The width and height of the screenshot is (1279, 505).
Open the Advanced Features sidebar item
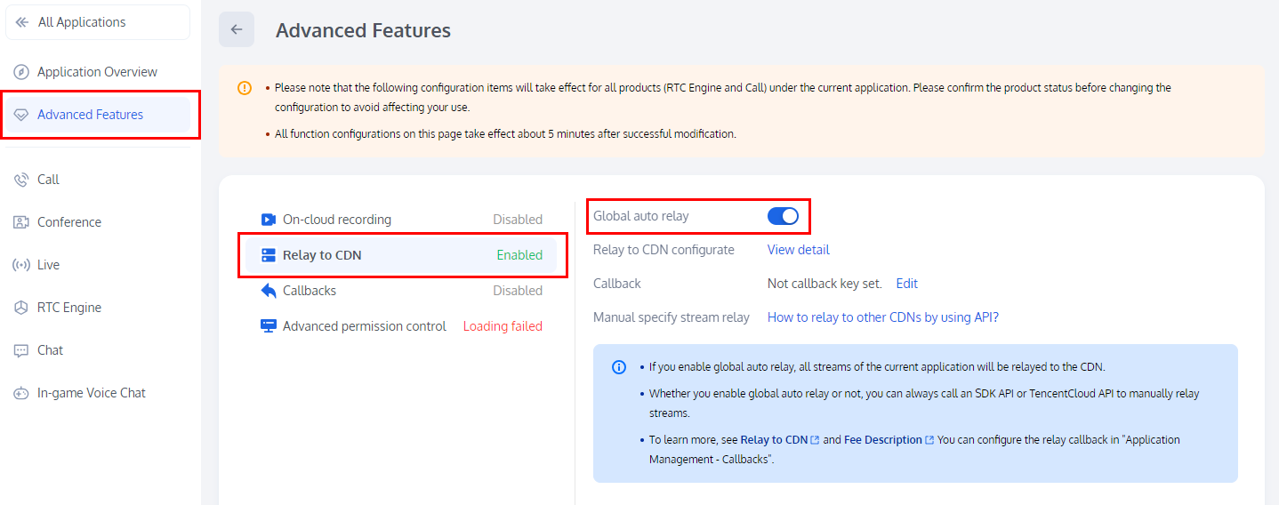[90, 115]
